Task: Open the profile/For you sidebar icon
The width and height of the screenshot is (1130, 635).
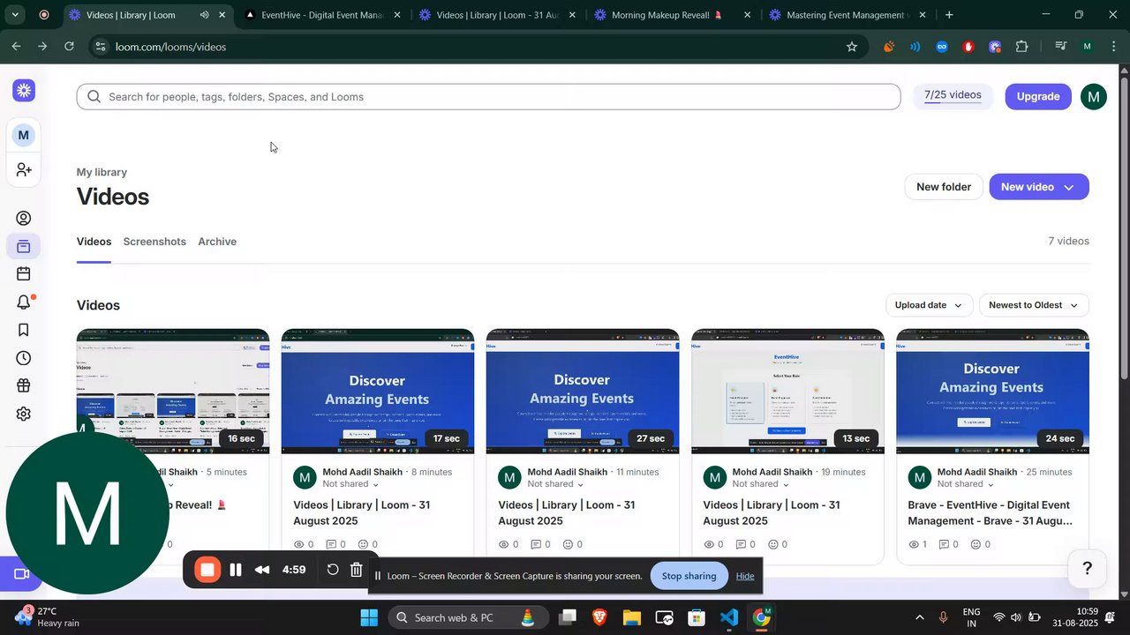Action: tap(24, 219)
